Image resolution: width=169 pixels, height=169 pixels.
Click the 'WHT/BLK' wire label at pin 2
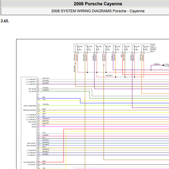tap(46, 81)
